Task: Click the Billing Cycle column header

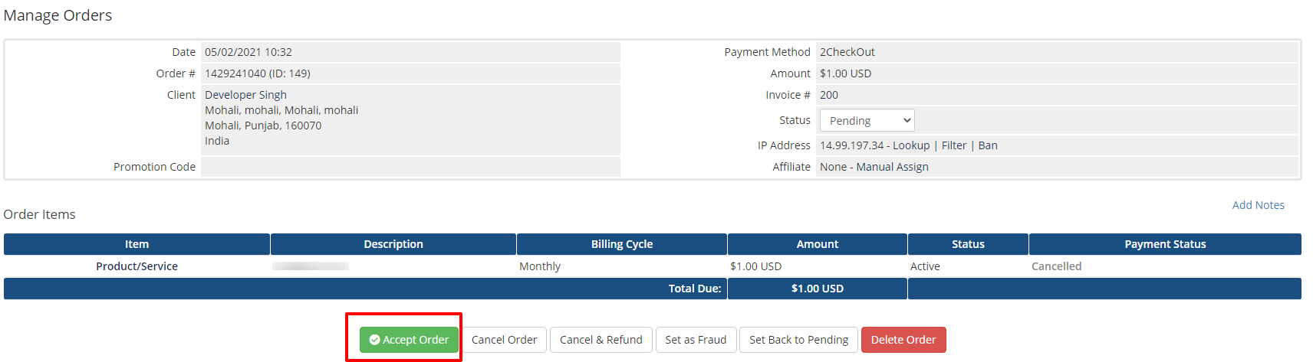Action: point(621,244)
